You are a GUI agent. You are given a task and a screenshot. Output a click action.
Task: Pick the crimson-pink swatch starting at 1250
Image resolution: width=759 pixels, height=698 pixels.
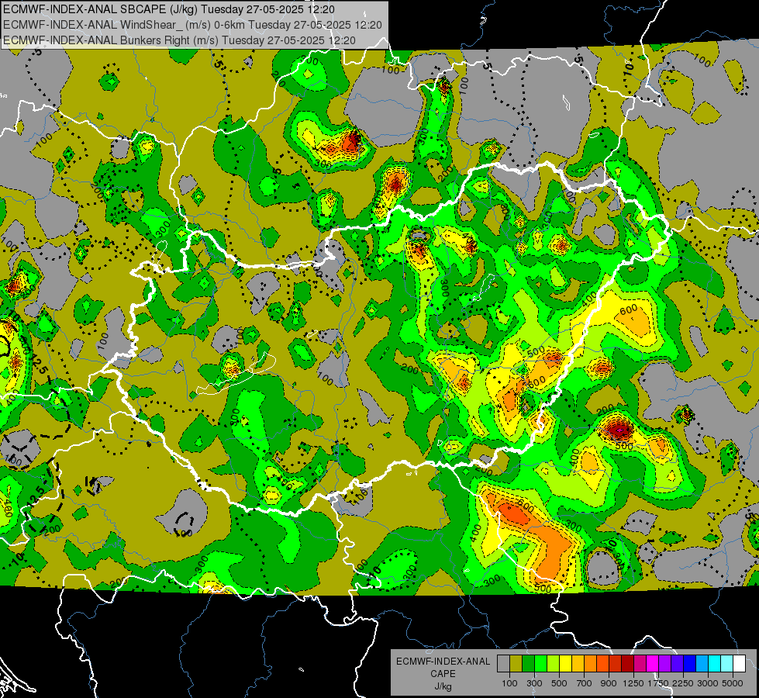click(x=640, y=663)
